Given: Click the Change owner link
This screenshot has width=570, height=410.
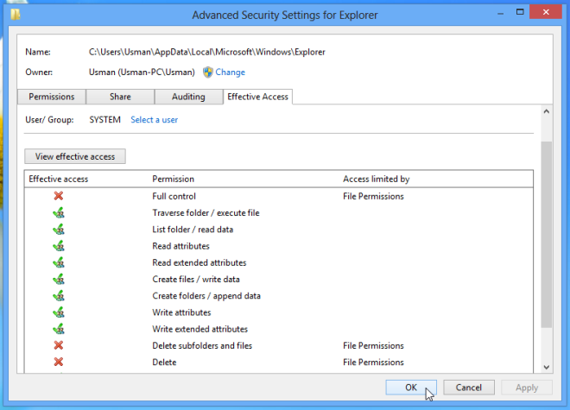Looking at the screenshot, I should [230, 73].
